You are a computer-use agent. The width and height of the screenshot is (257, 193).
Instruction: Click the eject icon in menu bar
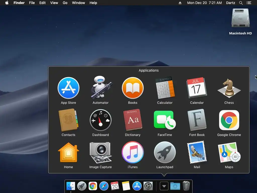tap(180, 3)
